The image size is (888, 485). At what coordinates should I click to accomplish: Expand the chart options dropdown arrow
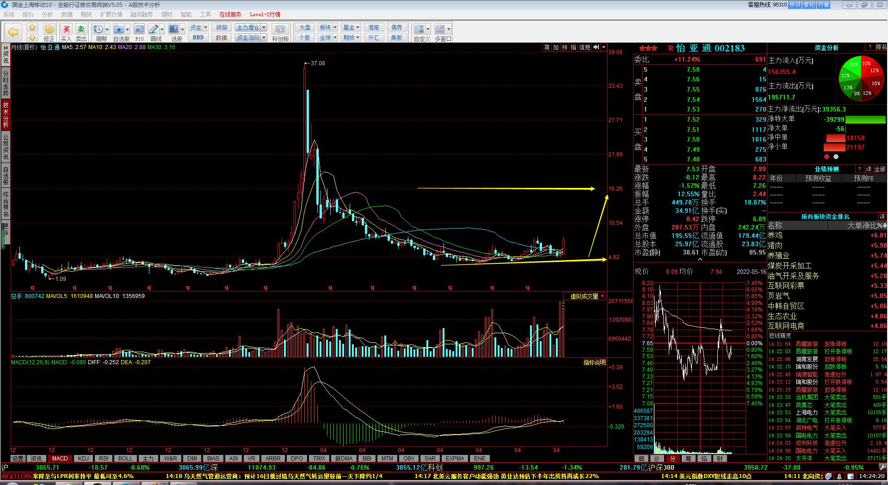coord(604,47)
